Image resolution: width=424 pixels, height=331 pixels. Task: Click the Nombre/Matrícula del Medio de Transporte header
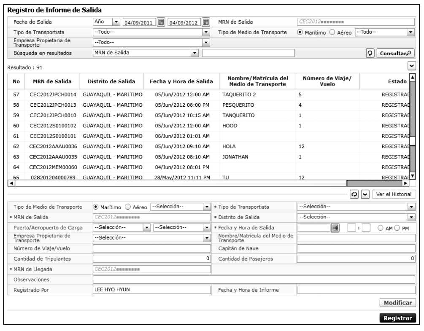click(258, 81)
